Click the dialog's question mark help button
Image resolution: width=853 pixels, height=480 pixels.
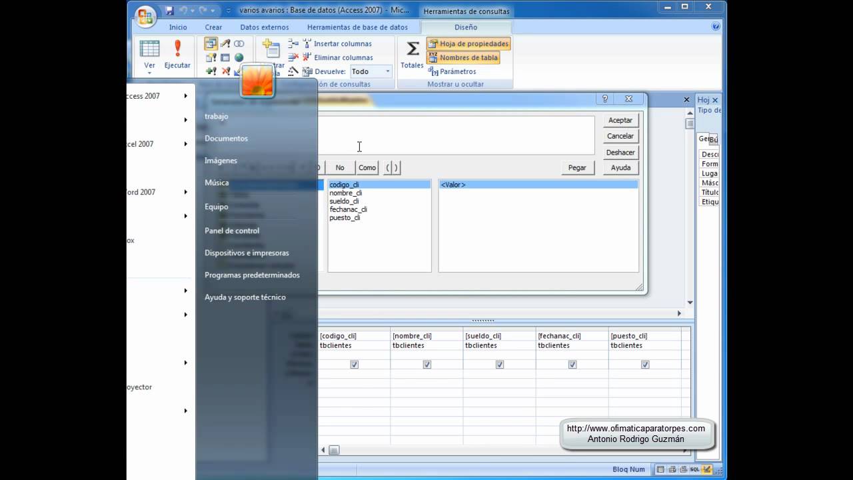tap(605, 99)
